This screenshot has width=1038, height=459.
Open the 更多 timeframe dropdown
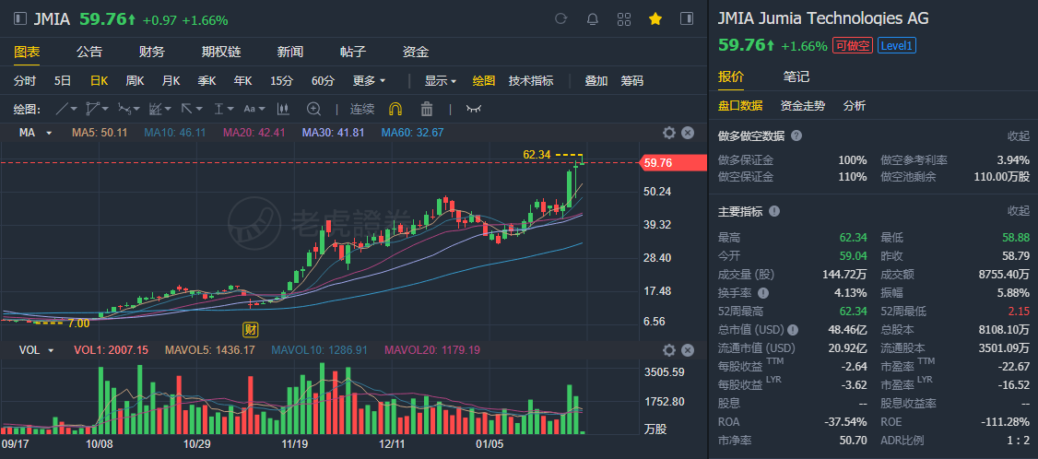(x=369, y=81)
